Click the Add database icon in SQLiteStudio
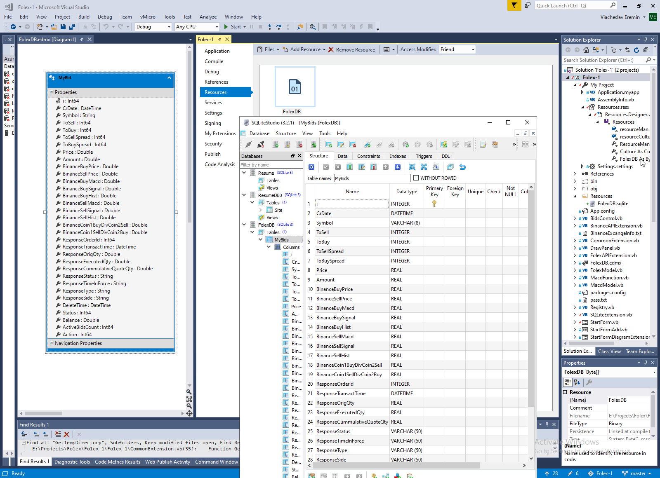The image size is (660, 478). [x=275, y=144]
